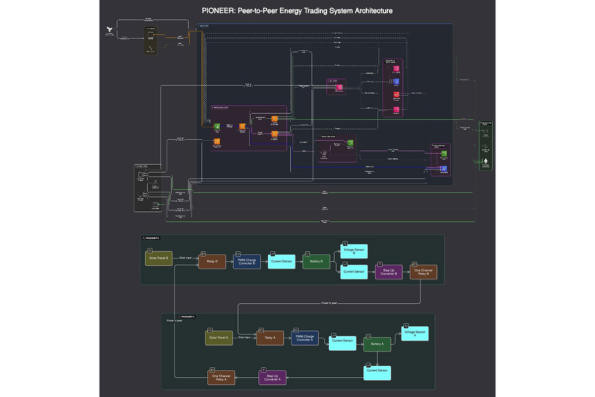Select the One Channel Relay B block
Viewport: 595px width, 397px height.
[x=423, y=272]
